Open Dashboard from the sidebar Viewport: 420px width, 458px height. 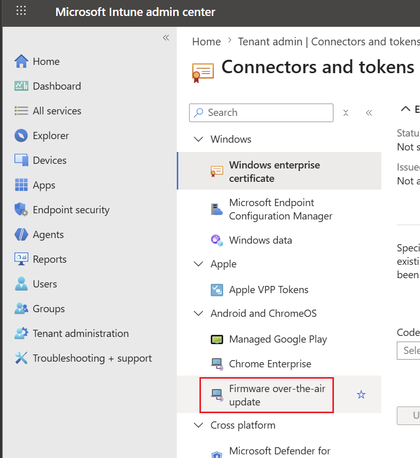tap(57, 86)
